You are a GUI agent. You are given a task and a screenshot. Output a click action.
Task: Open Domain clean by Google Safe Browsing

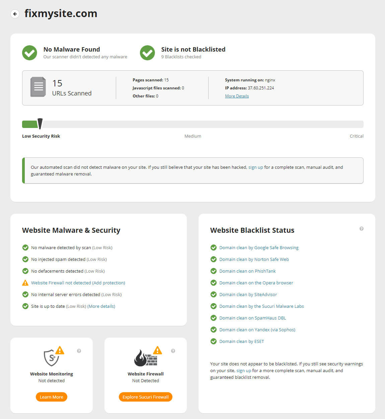coord(259,248)
